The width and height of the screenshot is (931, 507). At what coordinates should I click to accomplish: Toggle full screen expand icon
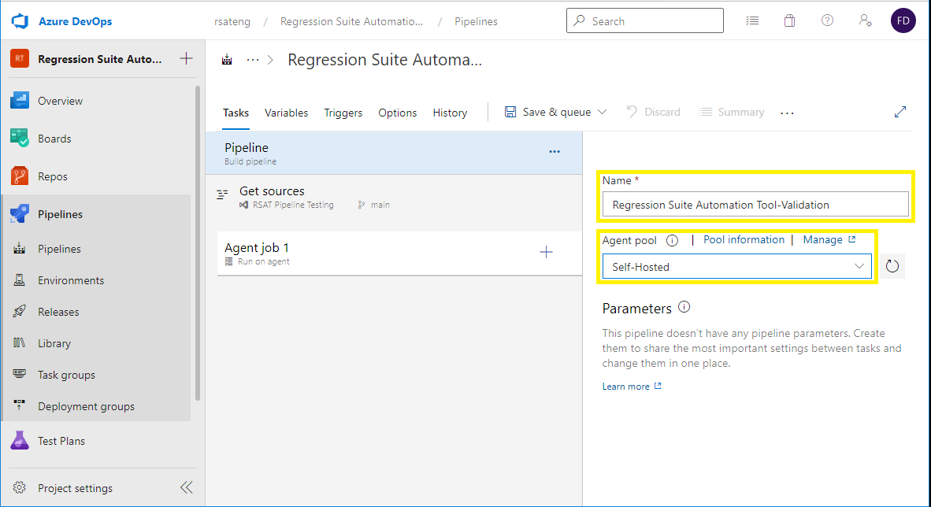click(900, 112)
